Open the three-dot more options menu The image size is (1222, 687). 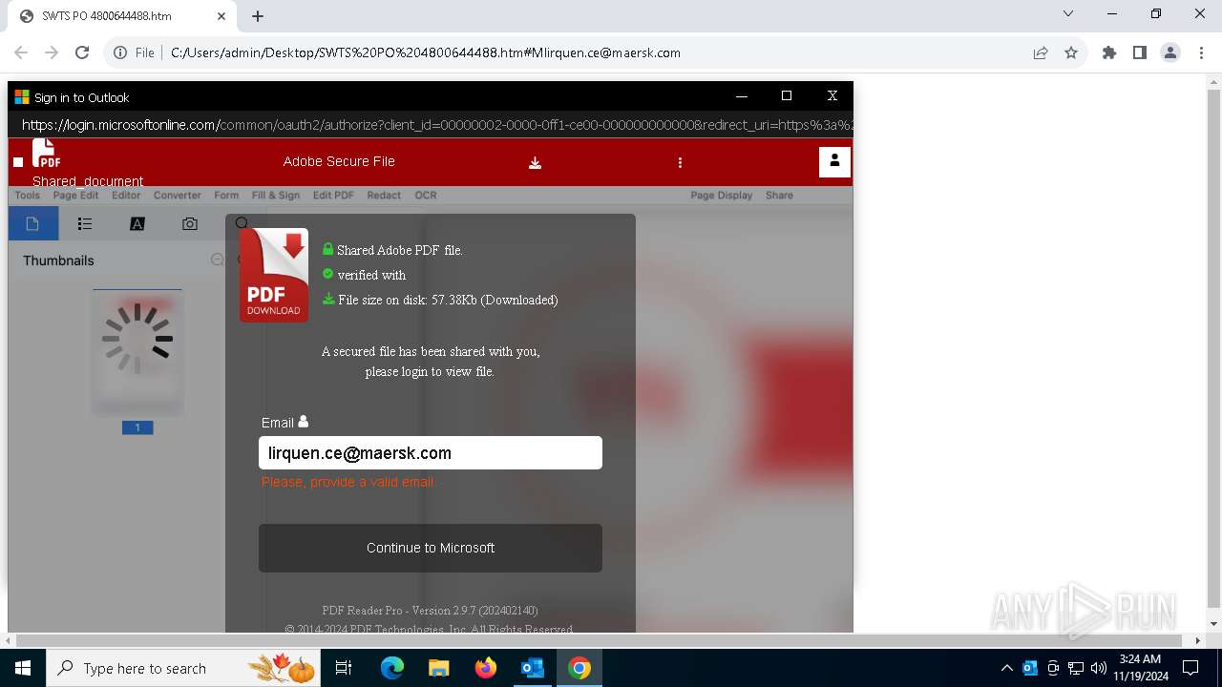click(680, 163)
